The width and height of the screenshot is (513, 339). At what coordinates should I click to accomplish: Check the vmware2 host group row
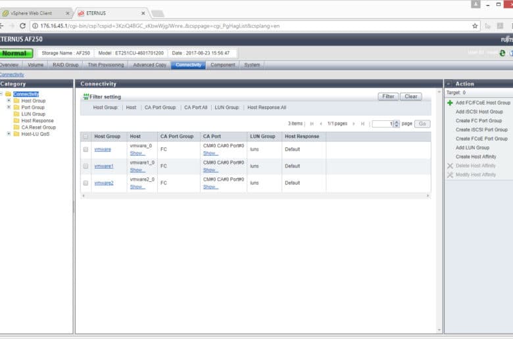point(85,183)
